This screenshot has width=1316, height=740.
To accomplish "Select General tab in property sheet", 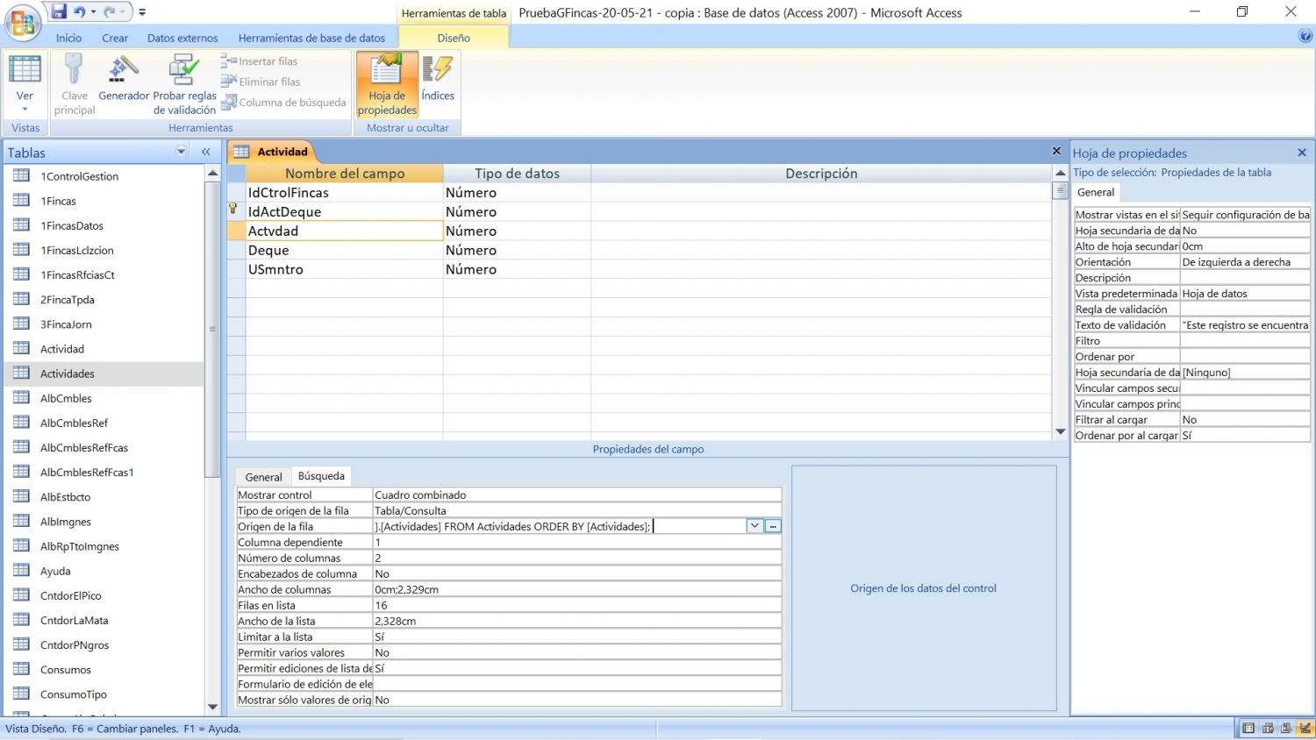I will [1096, 192].
